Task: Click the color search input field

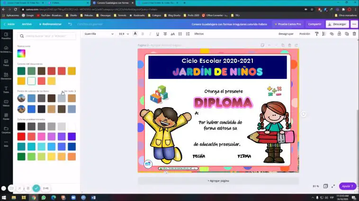Action: click(47, 36)
